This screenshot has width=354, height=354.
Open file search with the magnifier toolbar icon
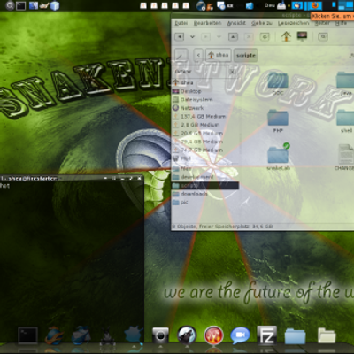click(323, 37)
